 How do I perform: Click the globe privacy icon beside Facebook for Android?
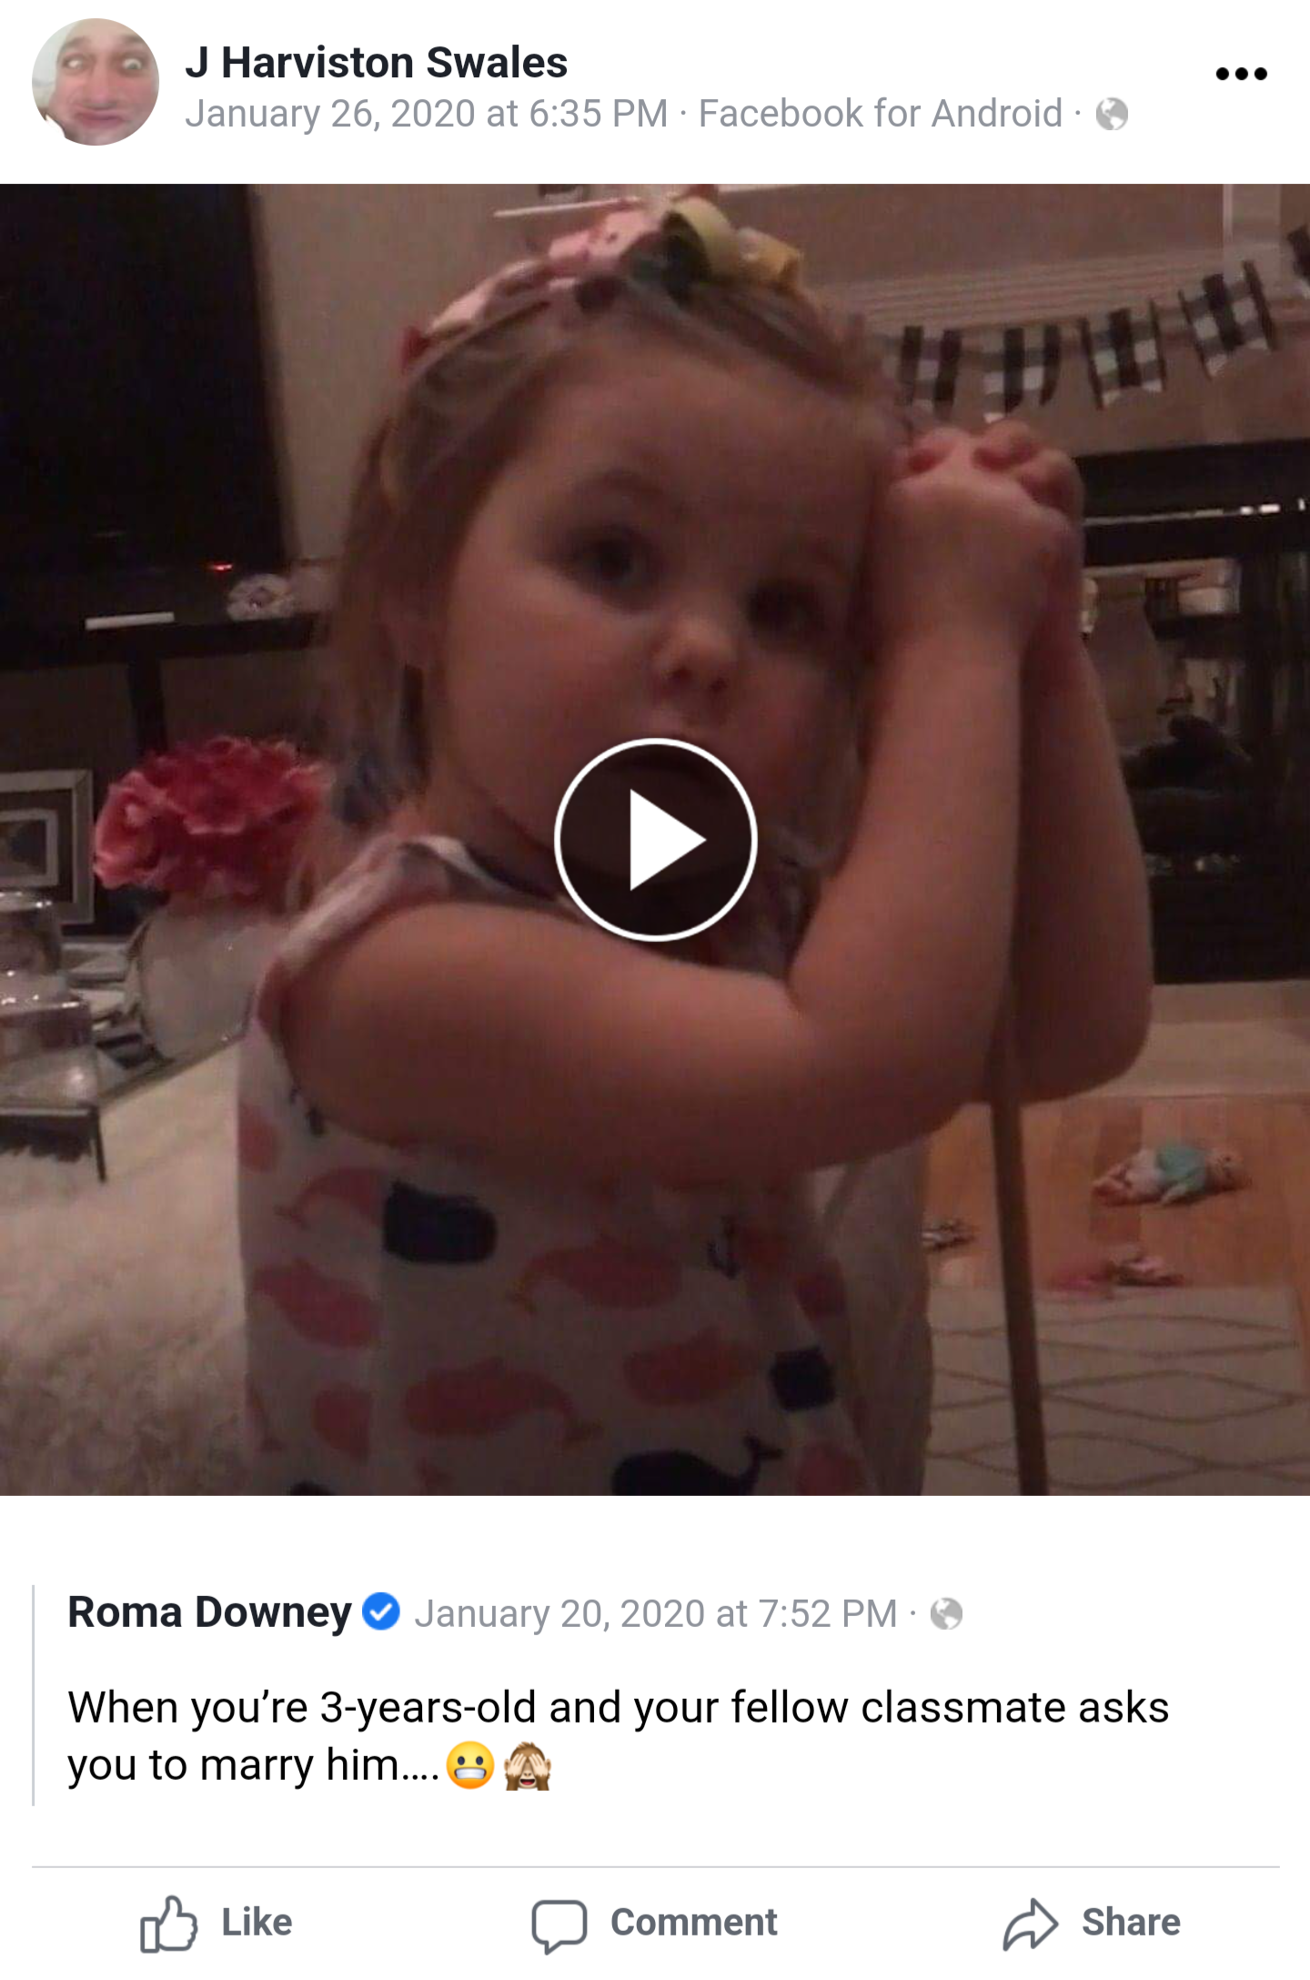coord(1112,115)
